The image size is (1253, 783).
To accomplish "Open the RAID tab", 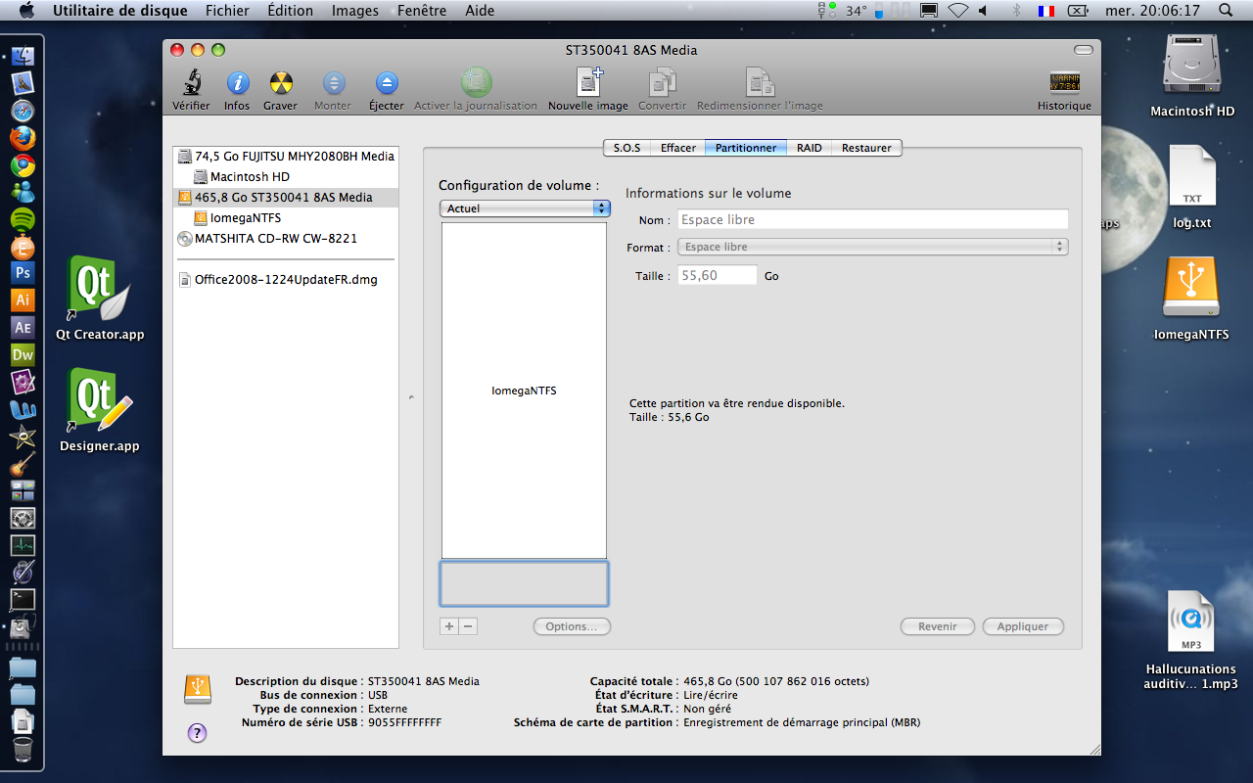I will pos(809,148).
